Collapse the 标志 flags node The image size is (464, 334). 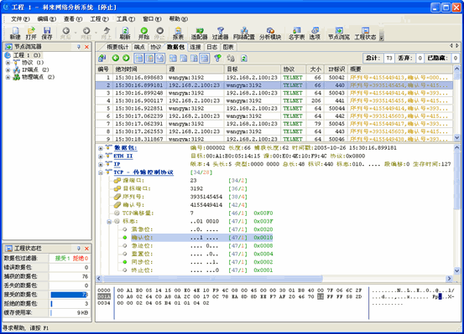click(109, 222)
